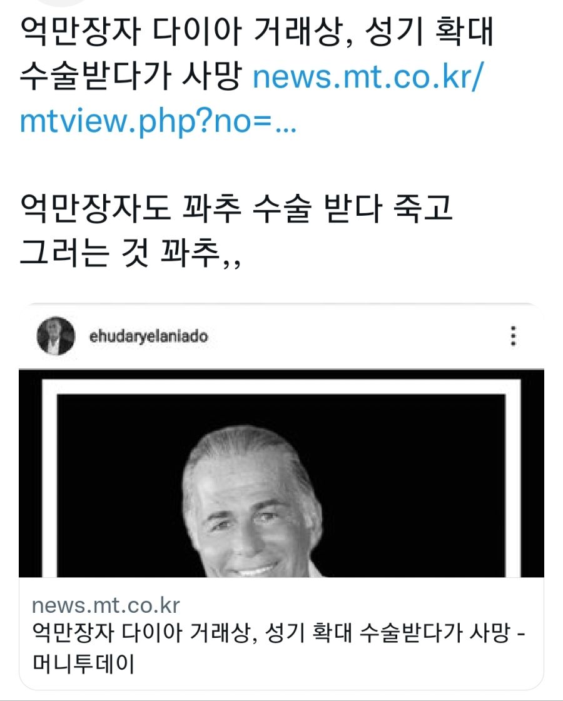Click the gray news.mt.co.kr domain label in the card
The image size is (563, 701).
pos(106,605)
